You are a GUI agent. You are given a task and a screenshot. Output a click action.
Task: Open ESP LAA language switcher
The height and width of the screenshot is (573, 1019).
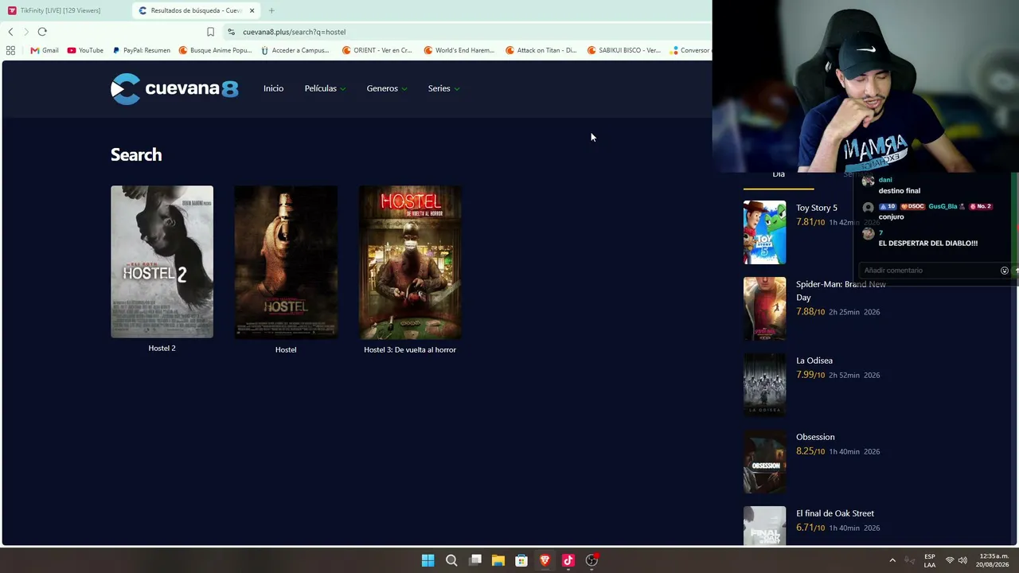930,560
